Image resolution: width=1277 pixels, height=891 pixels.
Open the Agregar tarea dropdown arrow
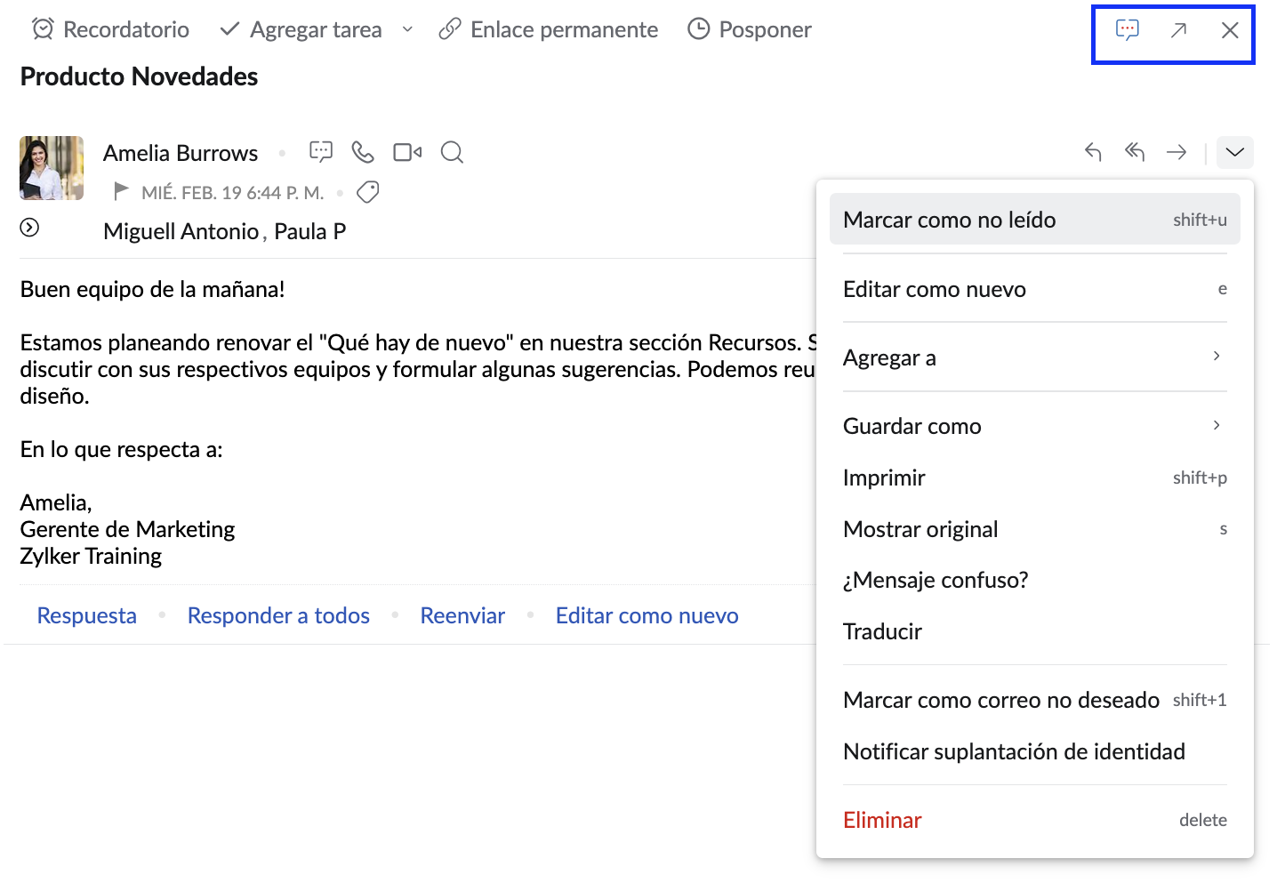(x=407, y=29)
